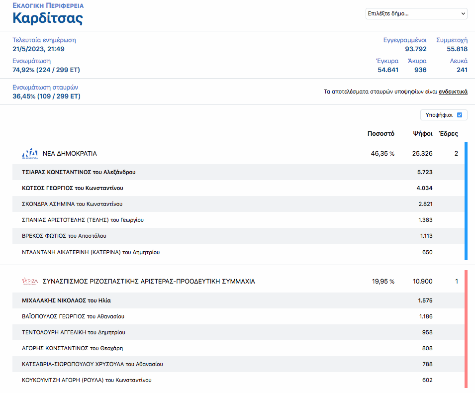
Task: Select the ΣΥΝΑΣΠΙΣΜΟΣ ΡΙΖΟΣΠΑΣΤΙΚΗΣ ΑΡΙΣΤΕΡΑΣ party row
Action: pos(149,282)
